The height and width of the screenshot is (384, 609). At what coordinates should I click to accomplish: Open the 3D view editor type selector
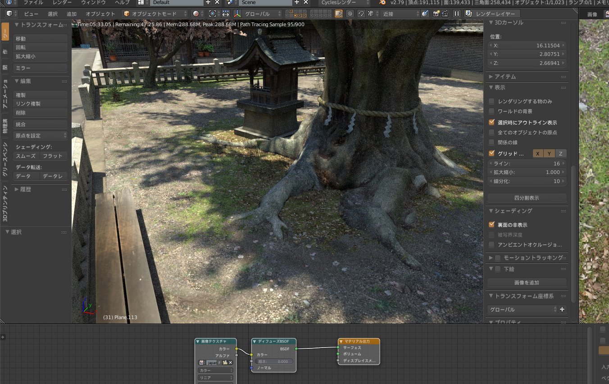coord(12,14)
